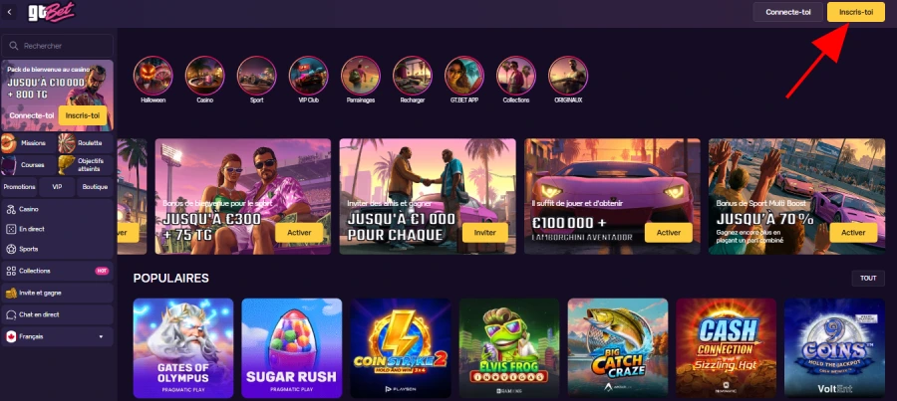Open the Boutique tab
This screenshot has height=401, width=897.
[x=95, y=187]
